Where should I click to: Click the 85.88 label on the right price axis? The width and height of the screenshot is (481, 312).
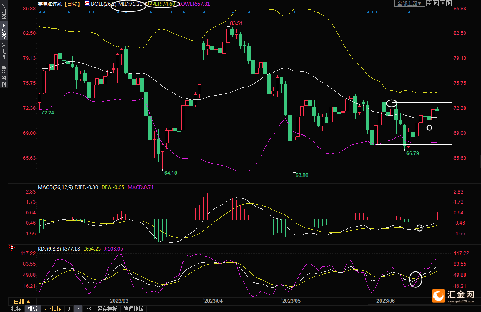[460, 9]
